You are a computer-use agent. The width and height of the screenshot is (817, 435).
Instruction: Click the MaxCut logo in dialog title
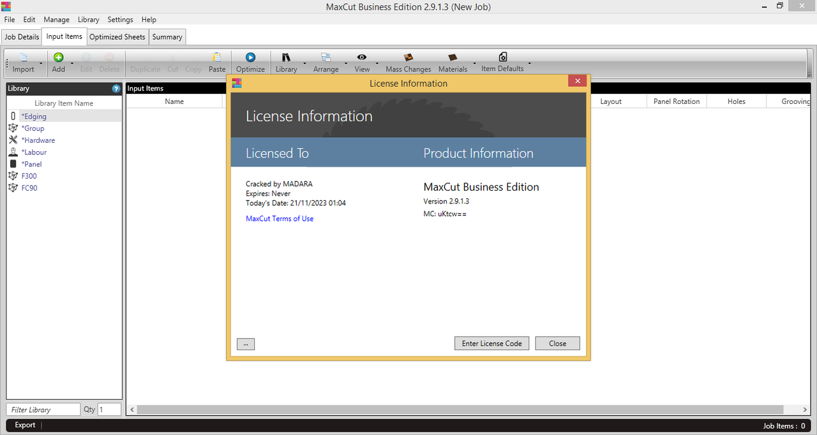pos(237,83)
